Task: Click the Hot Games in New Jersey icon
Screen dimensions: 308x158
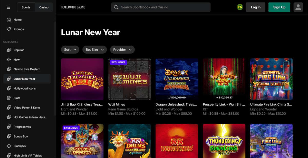Action: tap(9, 117)
